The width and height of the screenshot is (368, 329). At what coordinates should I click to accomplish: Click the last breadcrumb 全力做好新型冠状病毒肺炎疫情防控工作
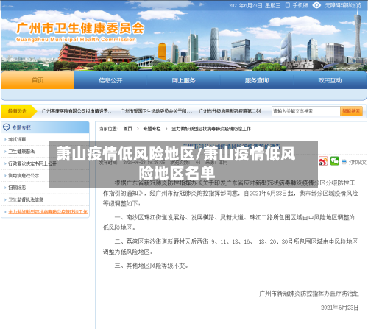211,129
